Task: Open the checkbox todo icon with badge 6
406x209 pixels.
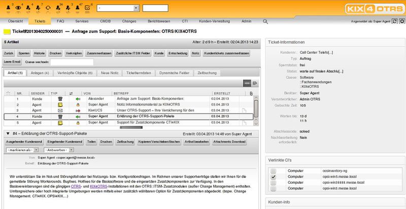Action: (x=87, y=8)
